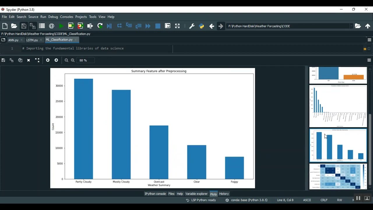Switch to the LSTM.py editor tab
Screen dimensions: 373x210
pos(32,40)
